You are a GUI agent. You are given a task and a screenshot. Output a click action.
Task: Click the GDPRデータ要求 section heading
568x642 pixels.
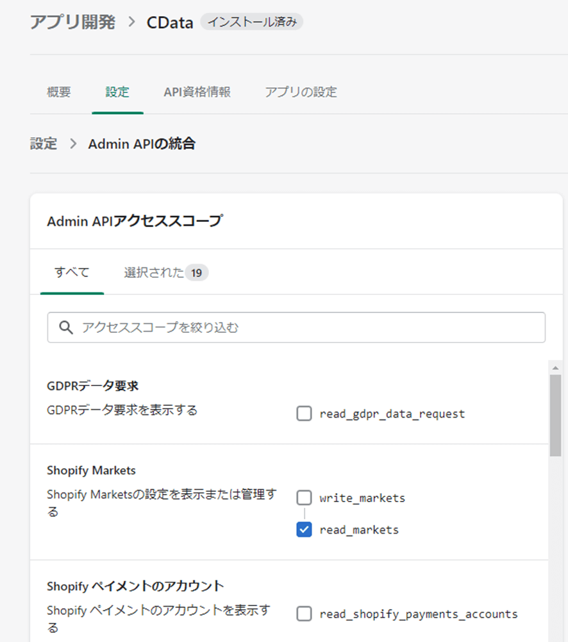[x=93, y=385]
